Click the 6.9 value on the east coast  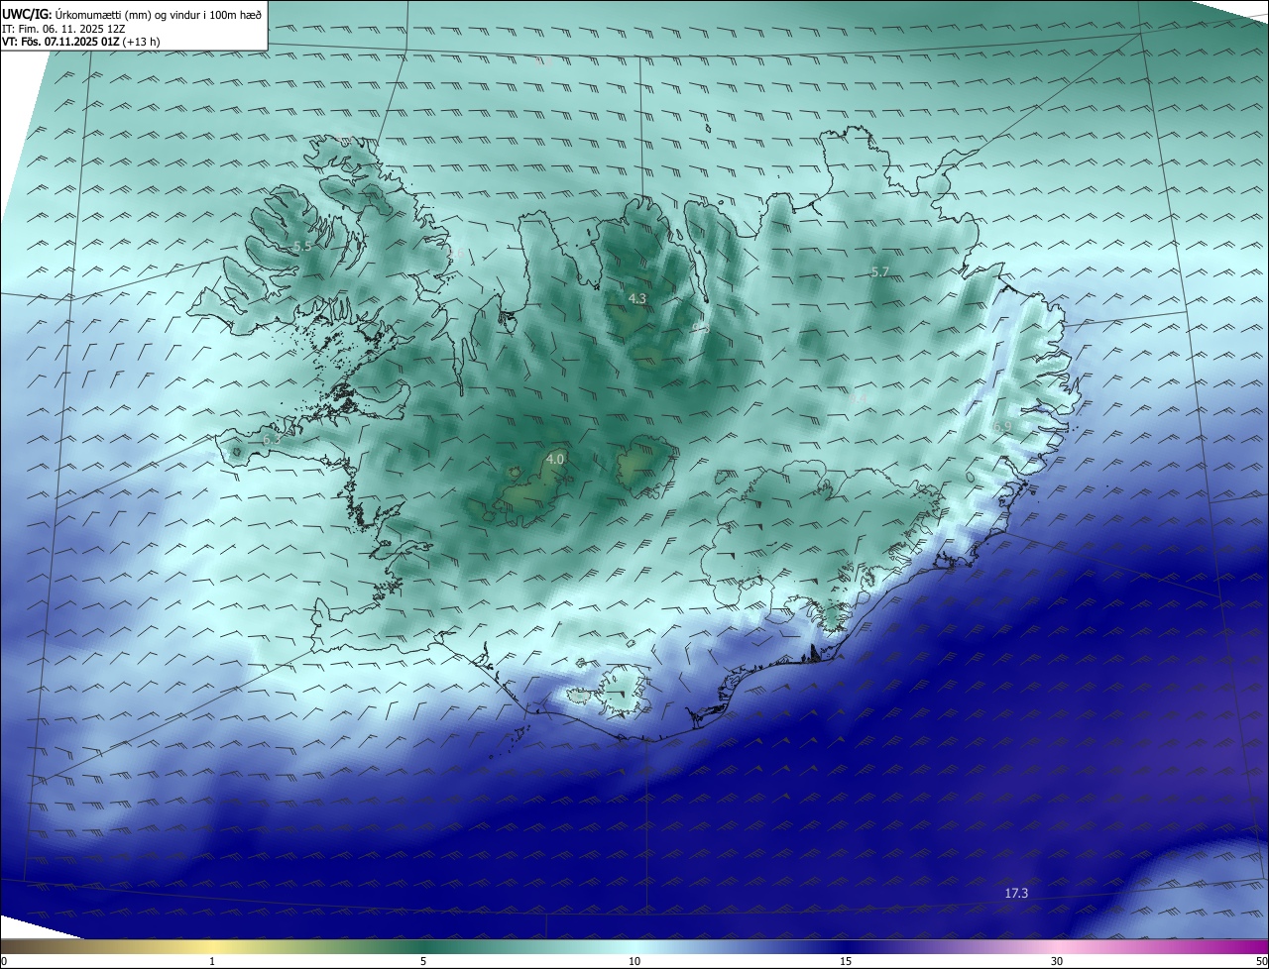[1002, 427]
